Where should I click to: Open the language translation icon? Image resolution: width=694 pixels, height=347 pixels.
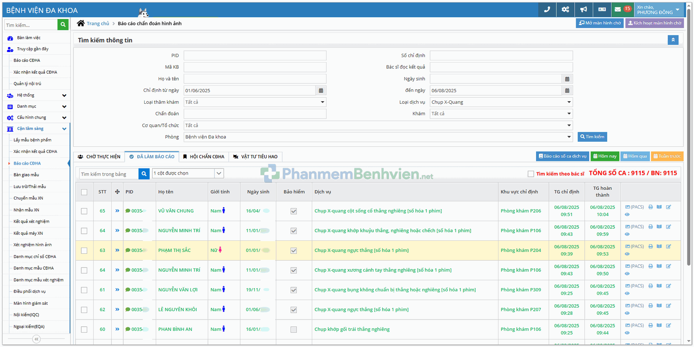coord(602,10)
